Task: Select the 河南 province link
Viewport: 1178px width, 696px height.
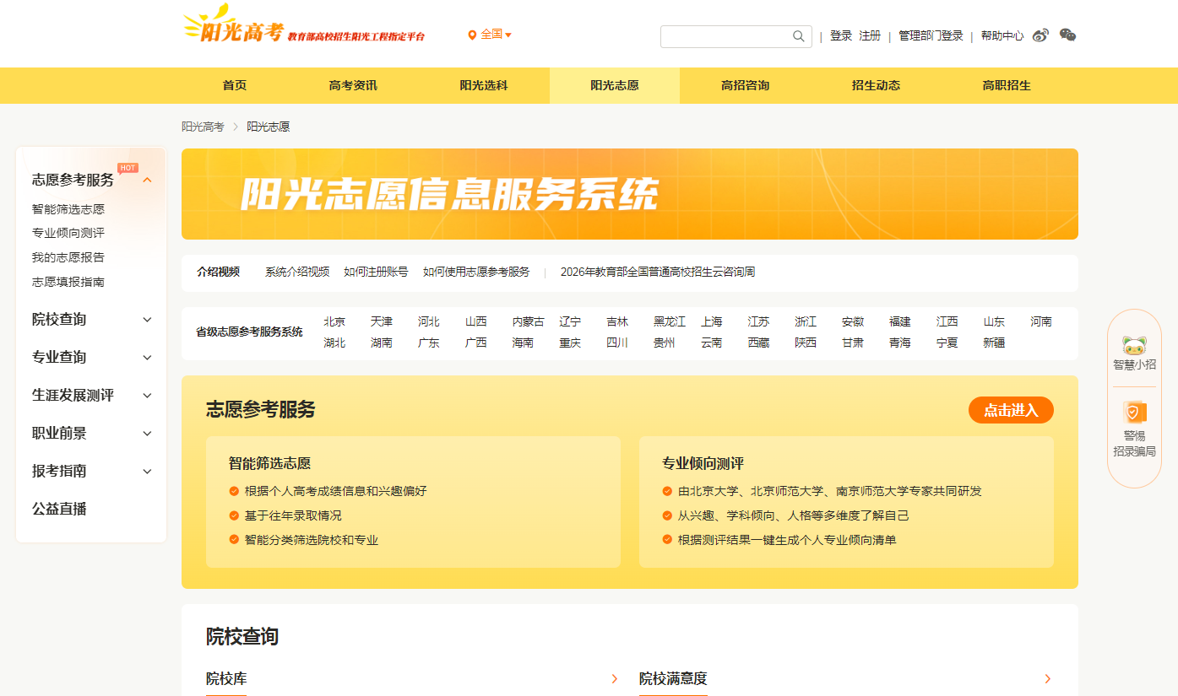Action: click(x=1041, y=321)
